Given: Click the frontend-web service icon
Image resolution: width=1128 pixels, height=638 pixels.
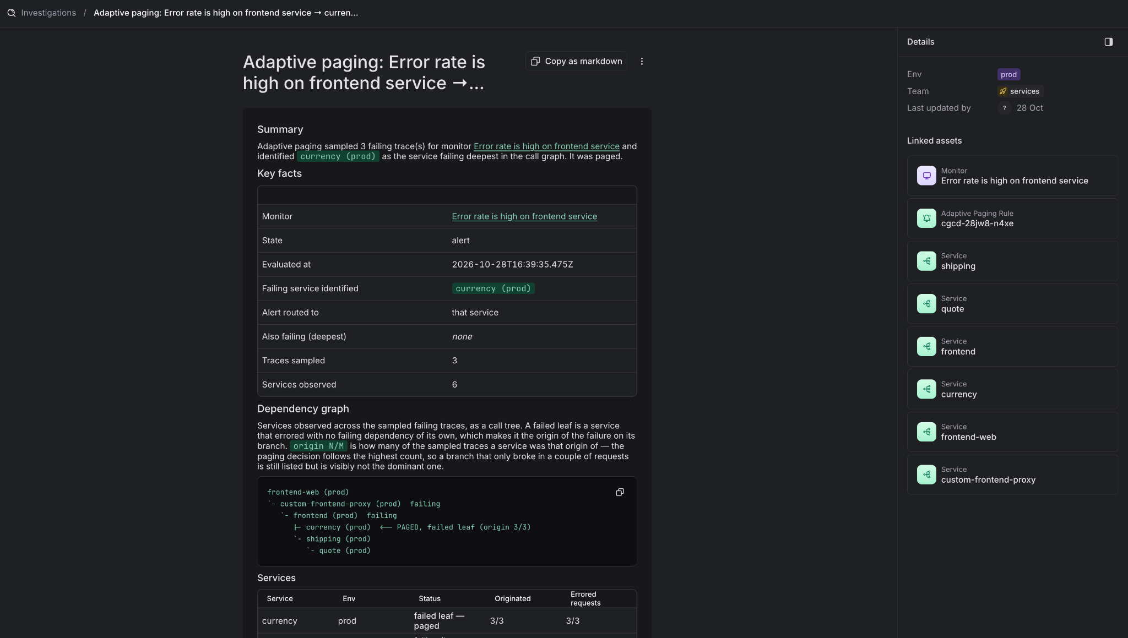Looking at the screenshot, I should click(926, 432).
